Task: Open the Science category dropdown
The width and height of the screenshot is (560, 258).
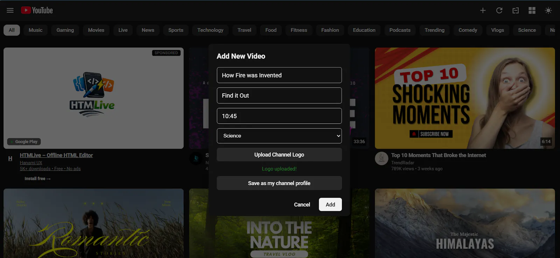Action: (279, 136)
